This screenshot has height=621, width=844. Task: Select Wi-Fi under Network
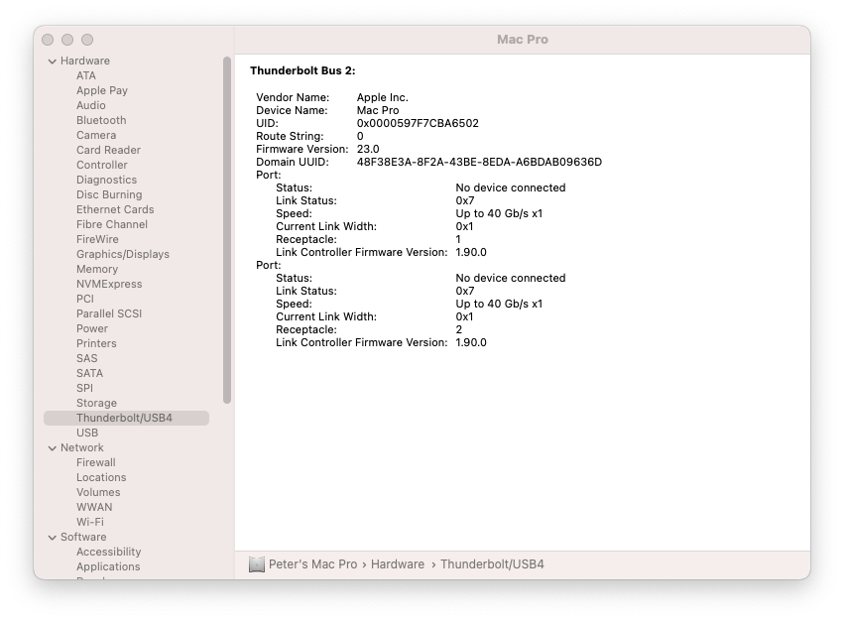tap(90, 523)
